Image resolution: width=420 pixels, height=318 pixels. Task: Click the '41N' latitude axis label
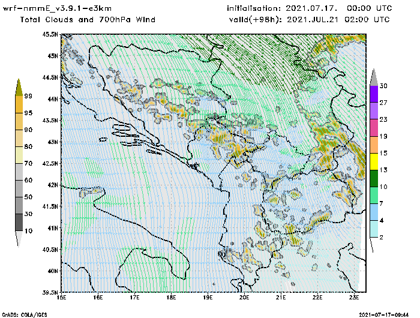click(53, 228)
